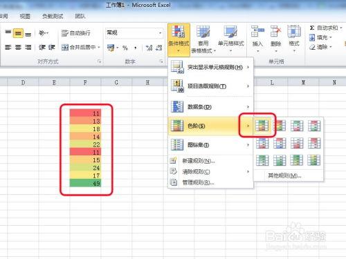Apply comma style formatting
The width and height of the screenshot is (346, 259).
tap(136, 48)
